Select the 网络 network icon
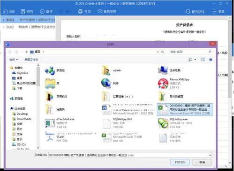234x171 pixels. [110, 83]
